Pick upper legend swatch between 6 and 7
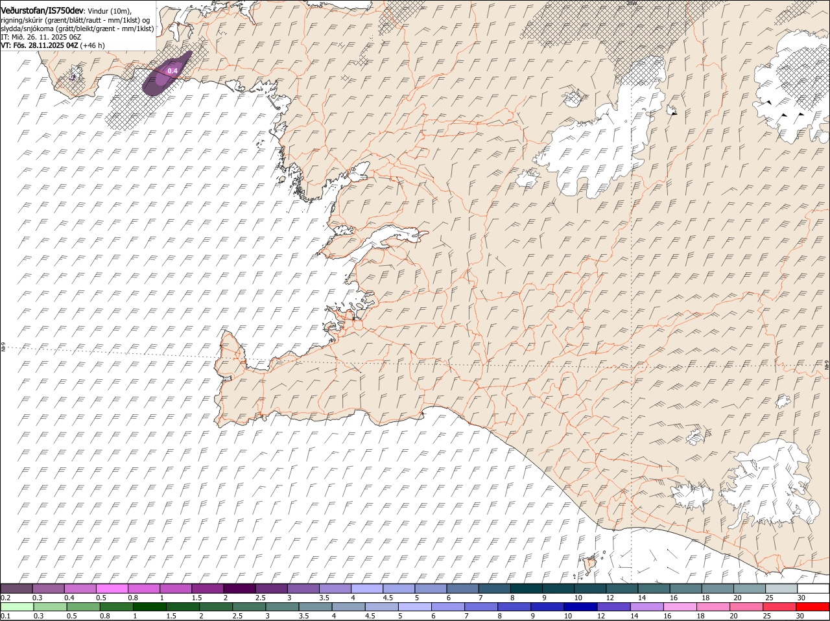This screenshot has width=830, height=621. tap(462, 589)
